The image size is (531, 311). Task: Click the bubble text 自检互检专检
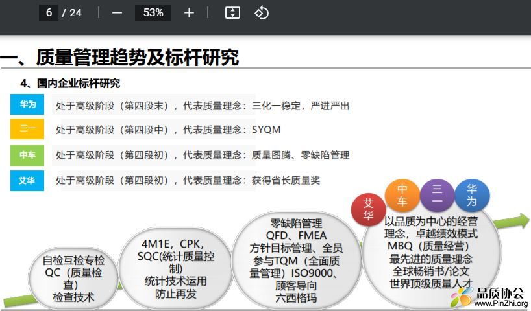coord(73,260)
